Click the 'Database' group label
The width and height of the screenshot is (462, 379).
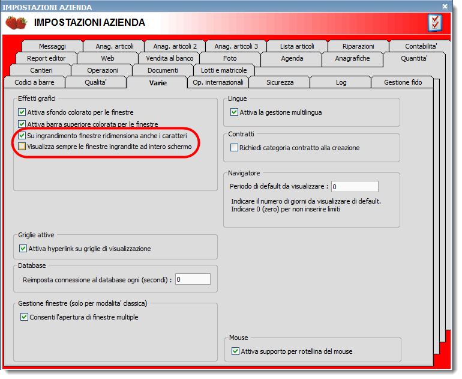point(32,265)
